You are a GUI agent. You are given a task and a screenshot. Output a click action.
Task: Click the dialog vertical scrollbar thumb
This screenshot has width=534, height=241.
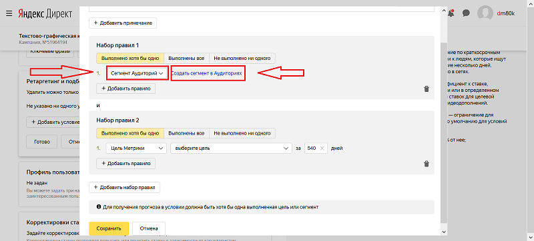coord(443,132)
